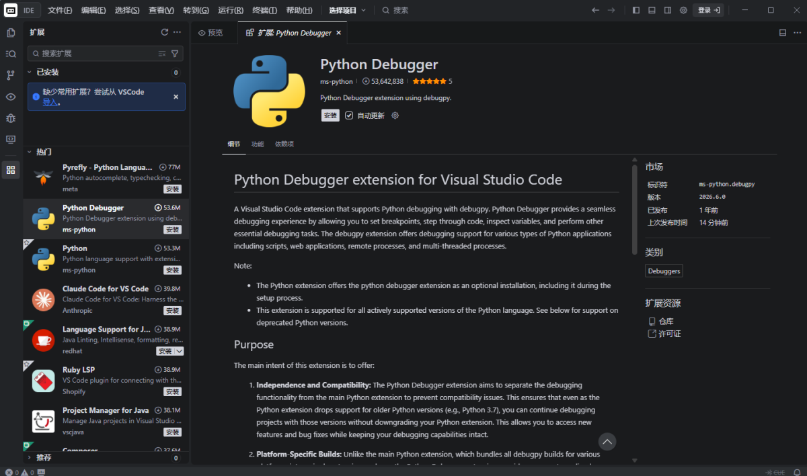Collapse the Installed section
The height and width of the screenshot is (476, 807).
click(x=30, y=72)
